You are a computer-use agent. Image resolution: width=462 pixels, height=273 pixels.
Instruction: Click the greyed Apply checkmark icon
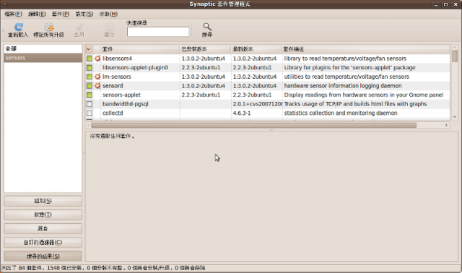pos(79,27)
